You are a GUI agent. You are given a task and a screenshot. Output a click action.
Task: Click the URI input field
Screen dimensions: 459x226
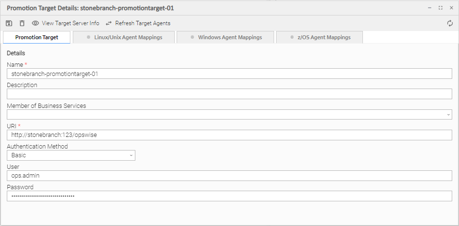pyautogui.click(x=229, y=135)
